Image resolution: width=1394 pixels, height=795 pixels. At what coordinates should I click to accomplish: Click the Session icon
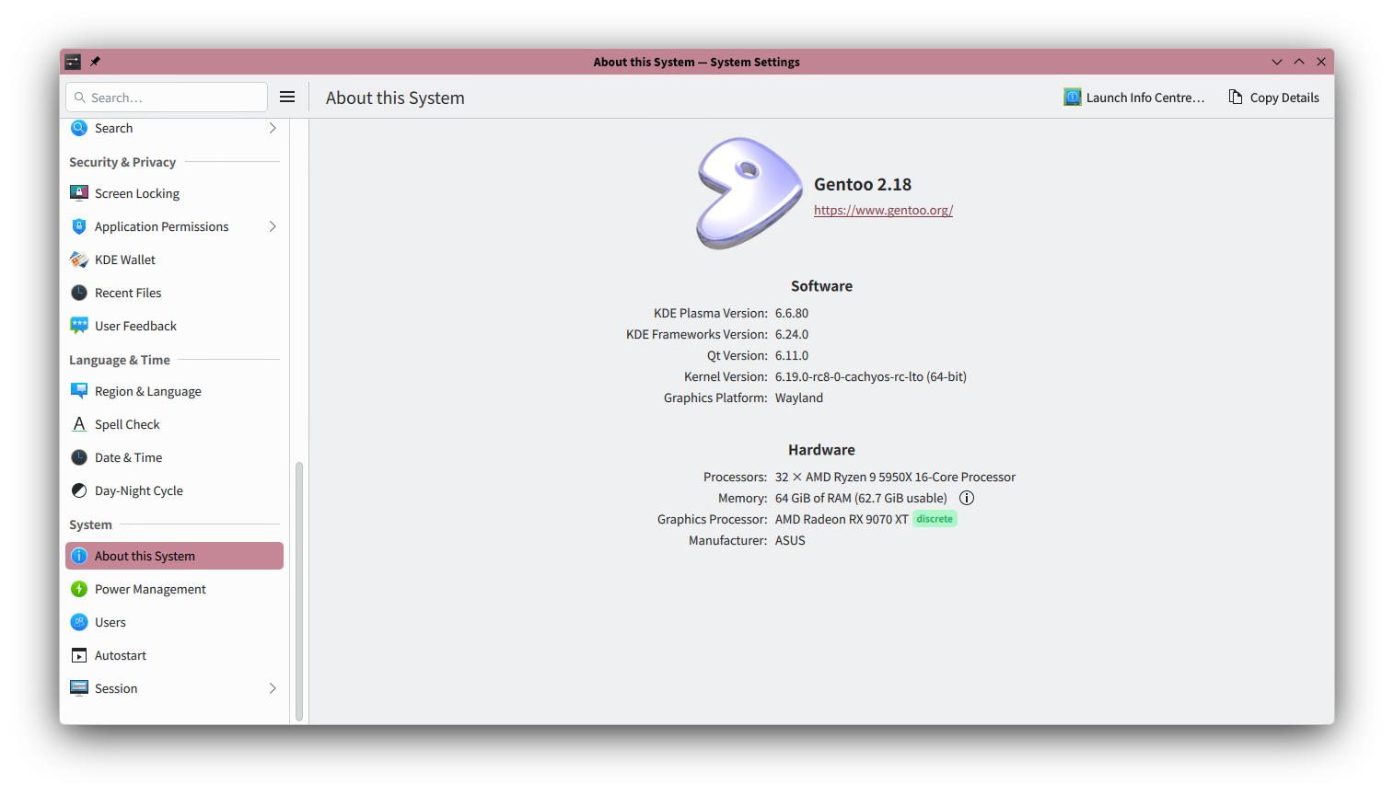(79, 688)
